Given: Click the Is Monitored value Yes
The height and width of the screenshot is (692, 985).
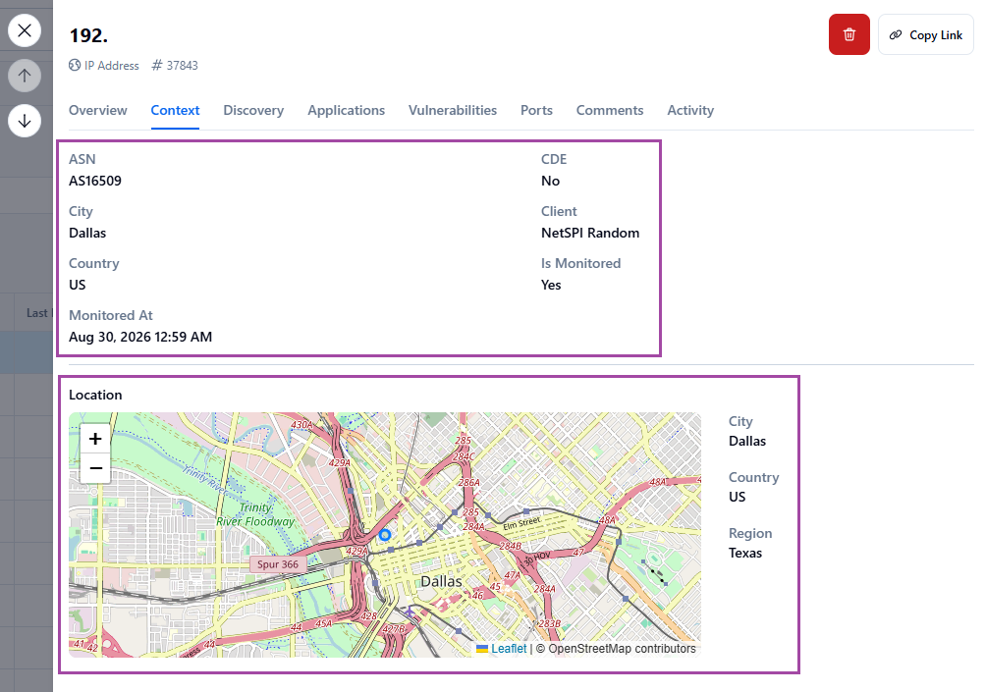Looking at the screenshot, I should pyautogui.click(x=551, y=285).
